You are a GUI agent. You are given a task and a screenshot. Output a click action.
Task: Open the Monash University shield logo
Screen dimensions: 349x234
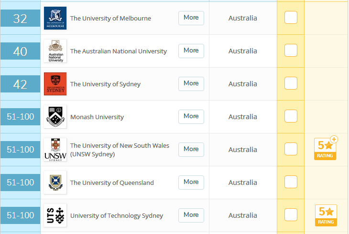pos(55,117)
